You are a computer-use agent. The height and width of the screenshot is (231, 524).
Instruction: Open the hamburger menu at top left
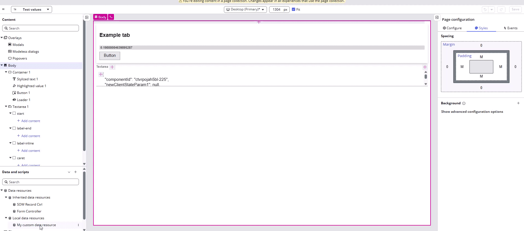[x=3, y=9]
